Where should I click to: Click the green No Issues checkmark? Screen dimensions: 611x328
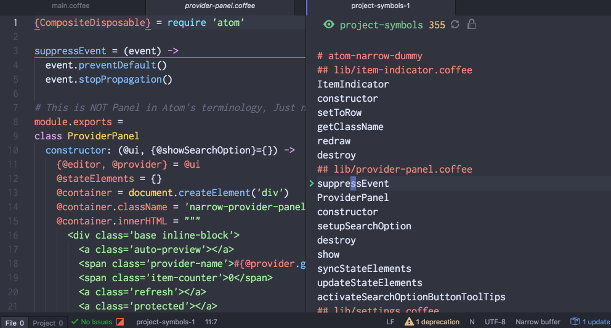tap(75, 321)
